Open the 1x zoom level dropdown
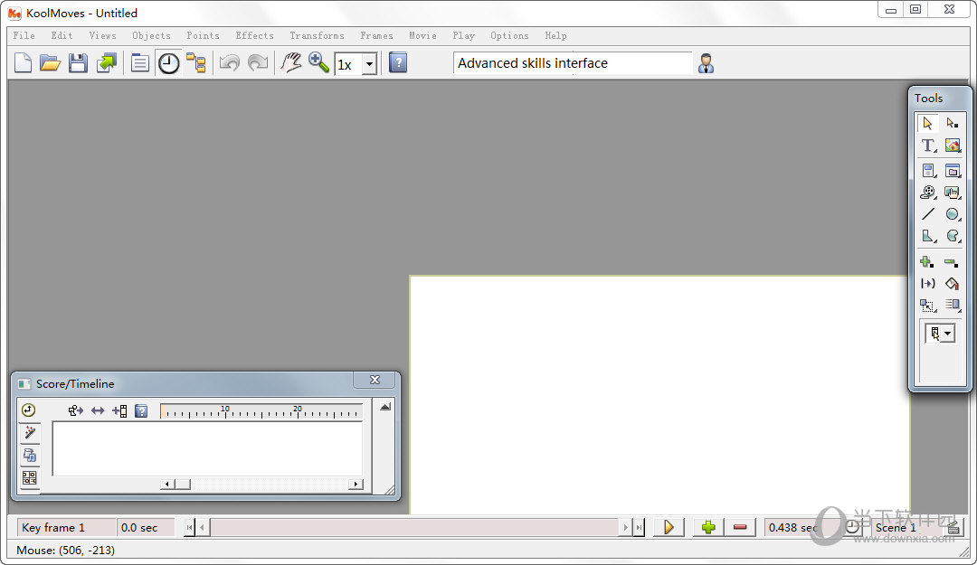This screenshot has height=565, width=977. click(x=369, y=64)
